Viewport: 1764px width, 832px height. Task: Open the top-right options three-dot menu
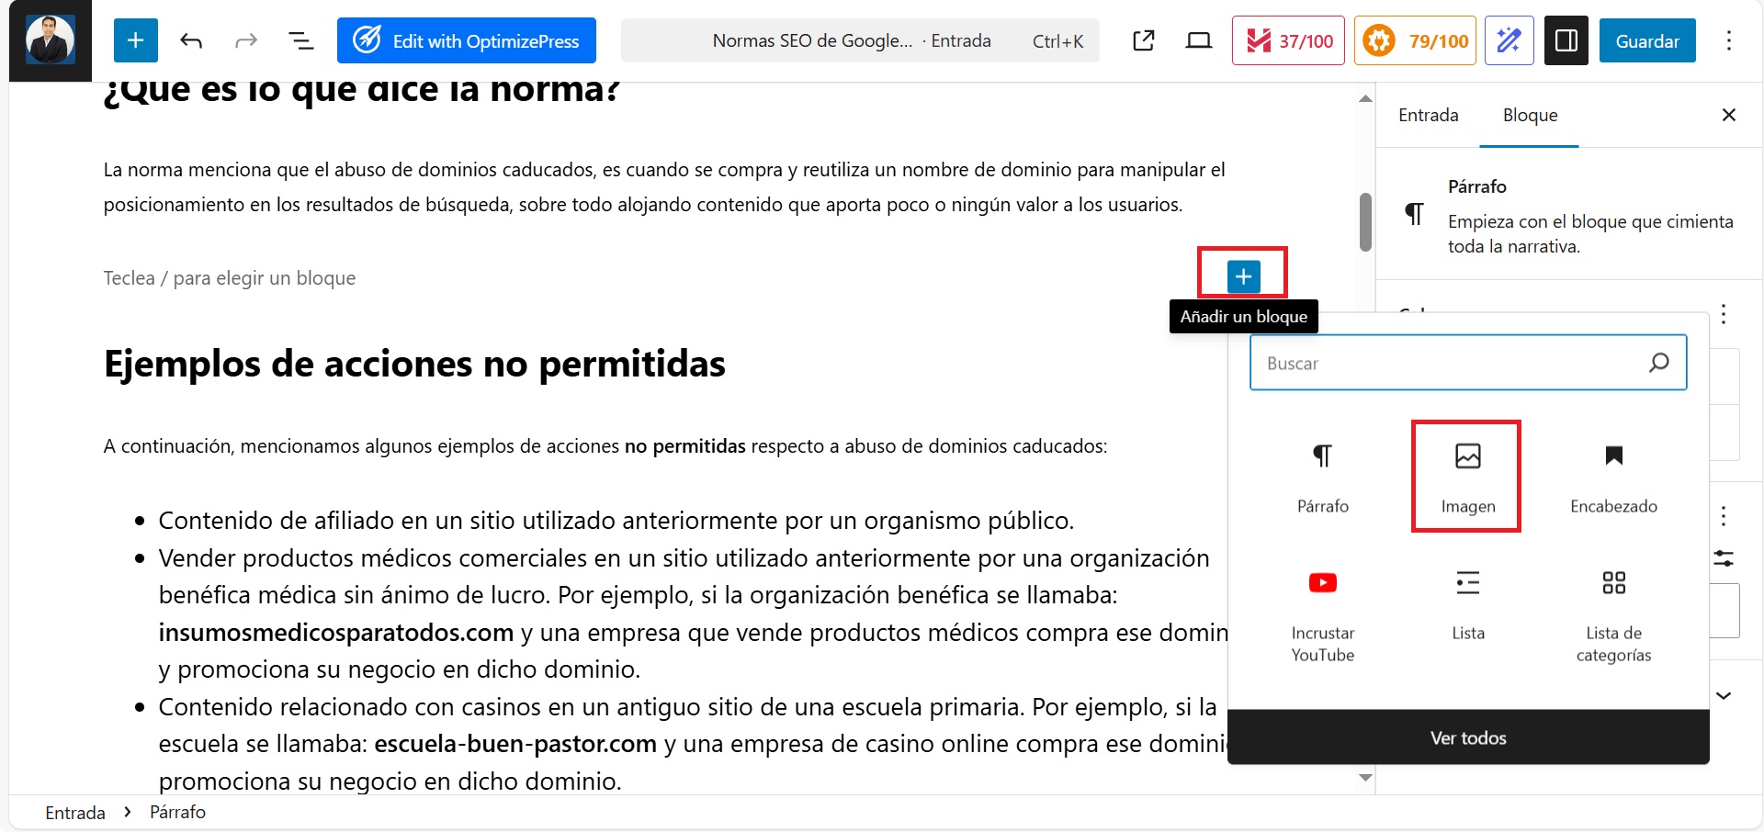(1728, 40)
